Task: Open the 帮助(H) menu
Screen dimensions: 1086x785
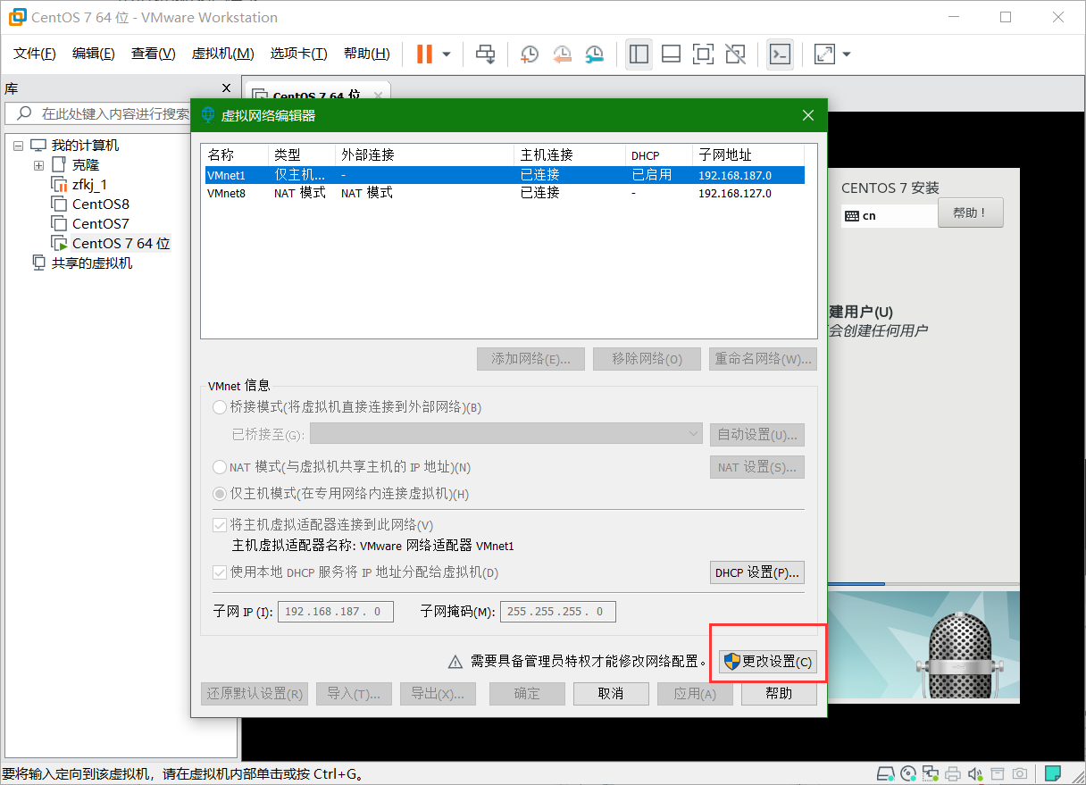Action: pos(367,54)
